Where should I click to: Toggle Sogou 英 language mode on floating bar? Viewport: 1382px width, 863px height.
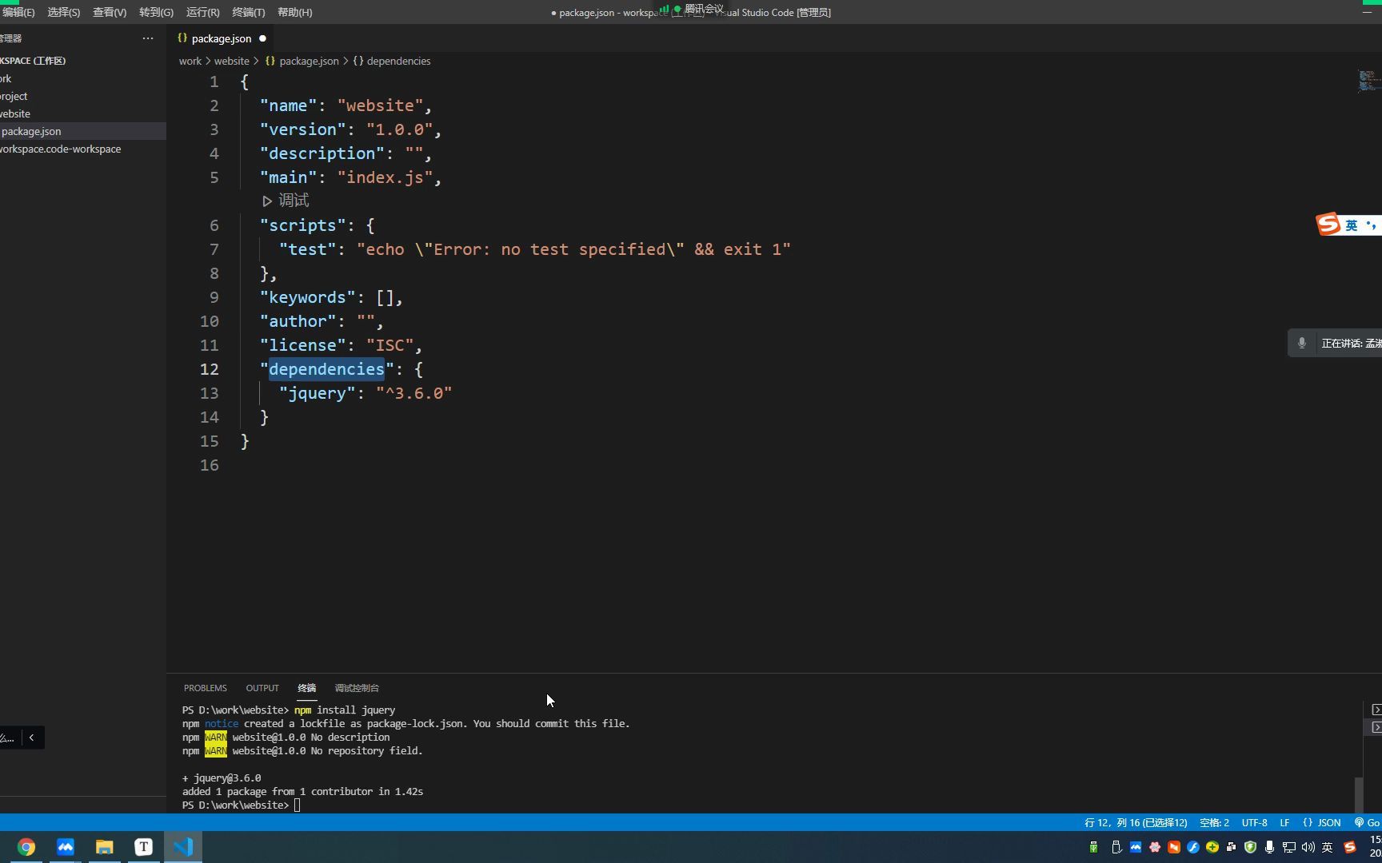click(1352, 225)
